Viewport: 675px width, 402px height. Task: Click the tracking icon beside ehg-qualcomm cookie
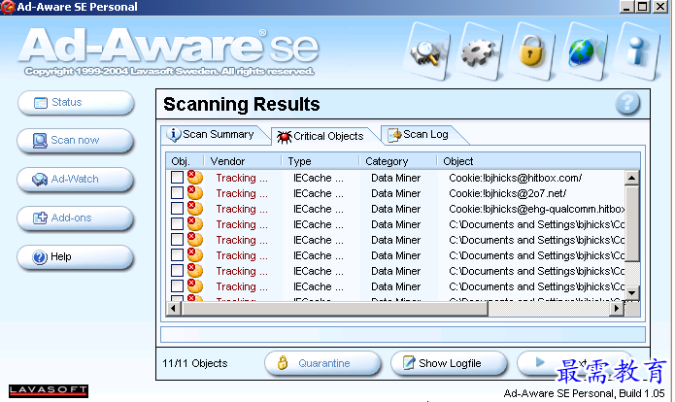195,209
